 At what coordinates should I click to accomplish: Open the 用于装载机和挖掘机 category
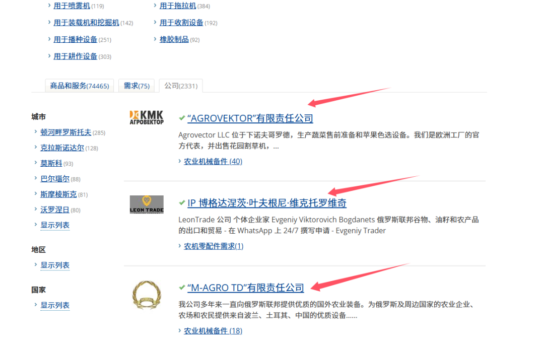pos(86,23)
